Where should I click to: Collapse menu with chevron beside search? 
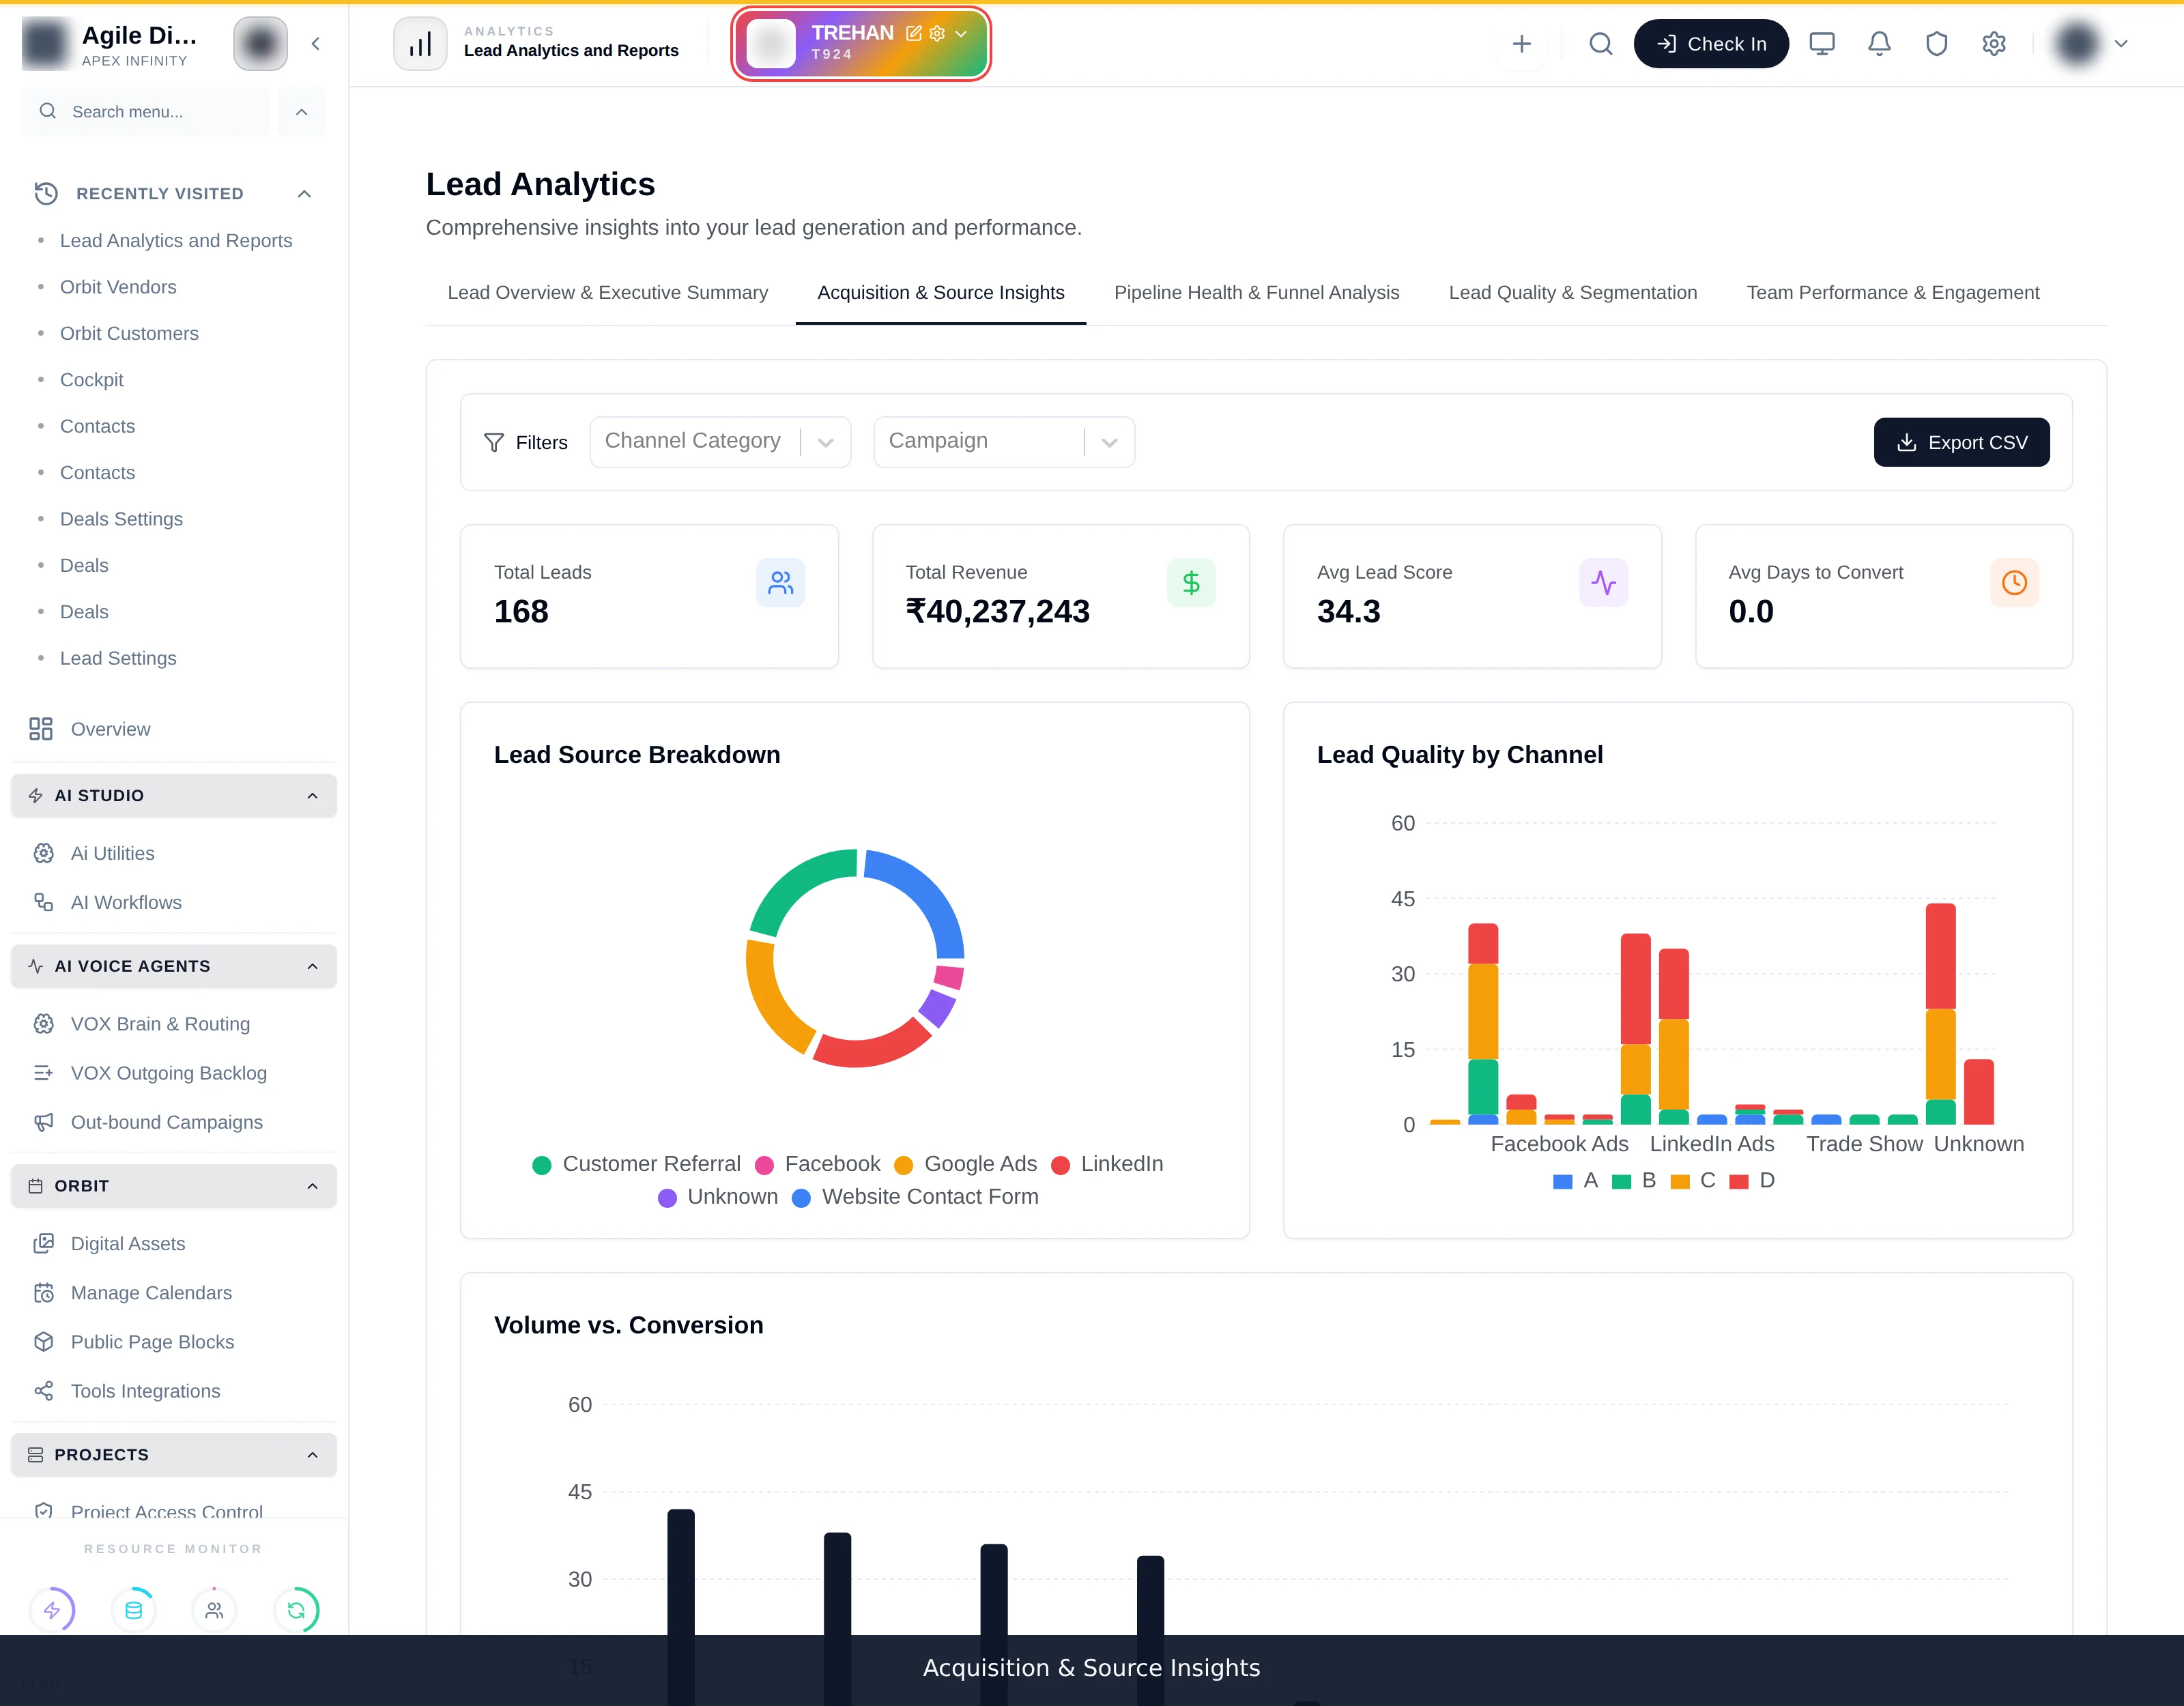coord(302,112)
